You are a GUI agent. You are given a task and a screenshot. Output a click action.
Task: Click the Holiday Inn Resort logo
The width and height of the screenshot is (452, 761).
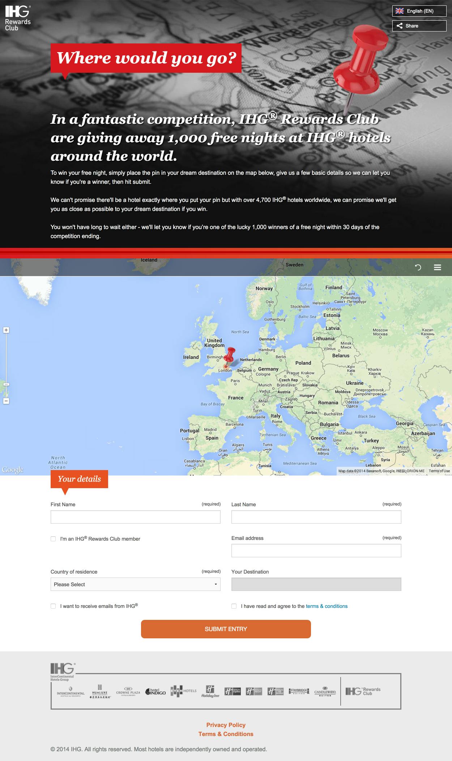click(254, 692)
